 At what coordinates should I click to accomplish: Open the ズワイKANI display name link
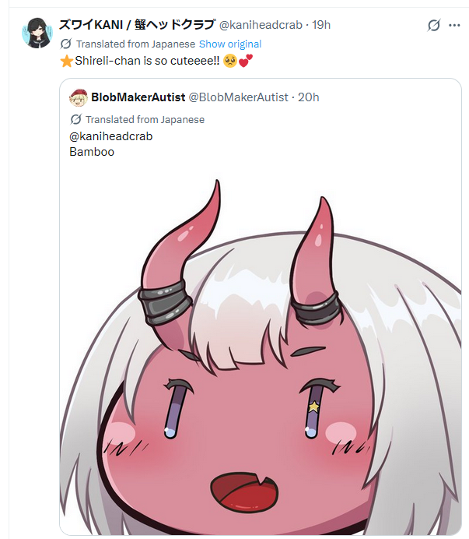tap(138, 25)
